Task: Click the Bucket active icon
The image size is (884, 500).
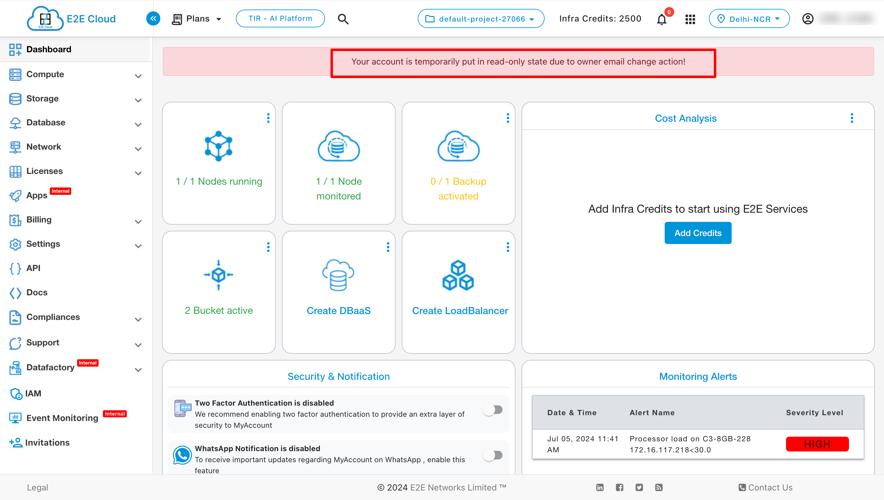Action: (219, 275)
